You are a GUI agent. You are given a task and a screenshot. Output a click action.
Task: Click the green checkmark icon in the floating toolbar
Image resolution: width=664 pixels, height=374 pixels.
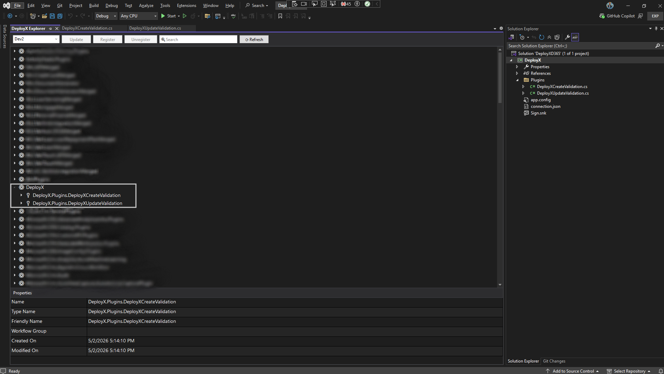pos(367,4)
